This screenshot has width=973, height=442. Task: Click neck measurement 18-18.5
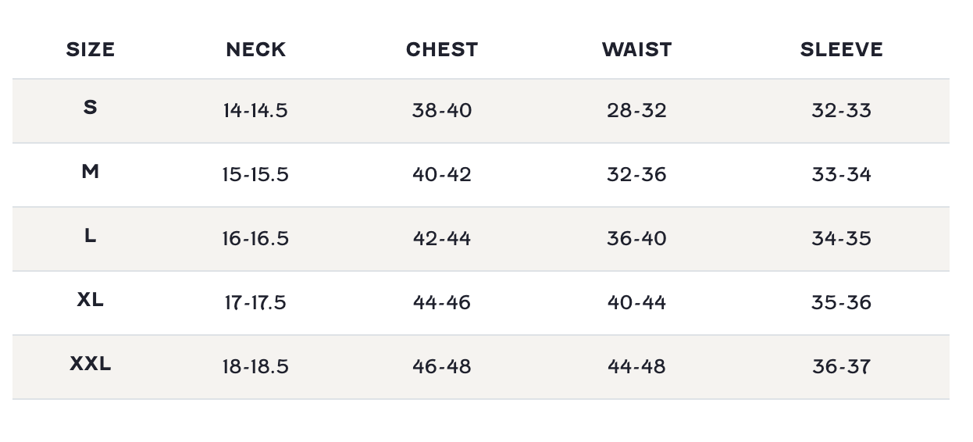255,367
